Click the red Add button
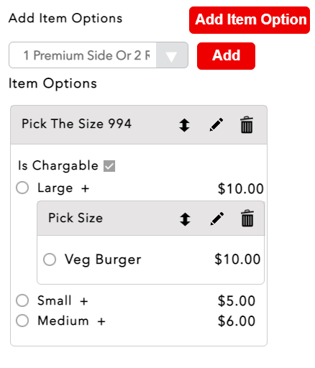This screenshot has height=368, width=315. (x=226, y=56)
